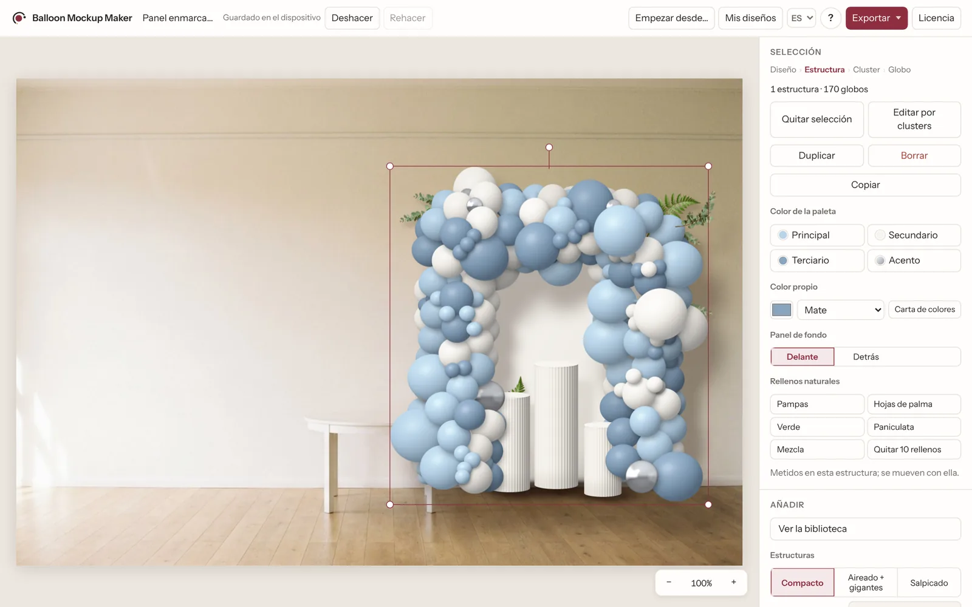The image size is (972, 607).
Task: Open Carta de colores
Action: [925, 310]
